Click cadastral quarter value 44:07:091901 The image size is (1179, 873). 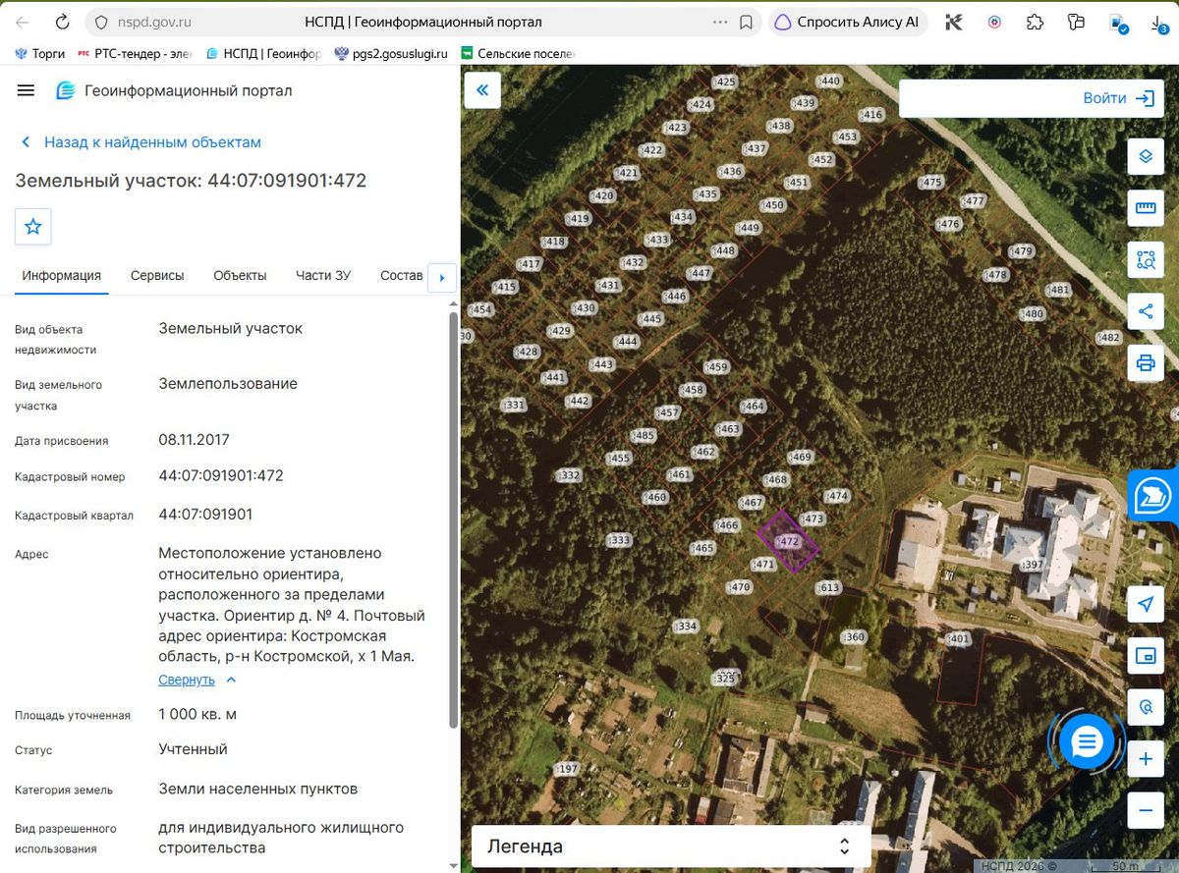pos(205,515)
